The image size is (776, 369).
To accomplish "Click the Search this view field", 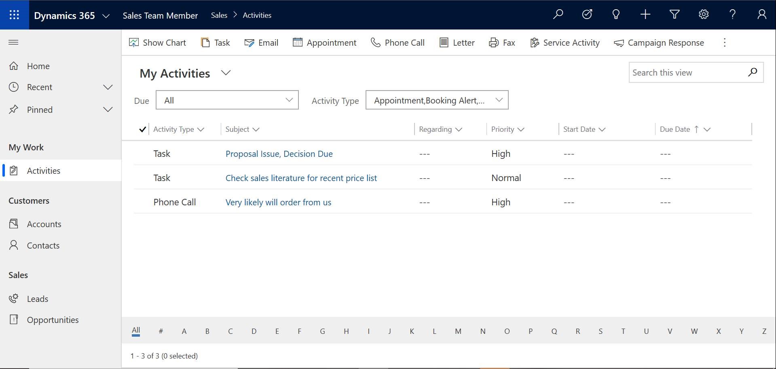I will [x=687, y=73].
